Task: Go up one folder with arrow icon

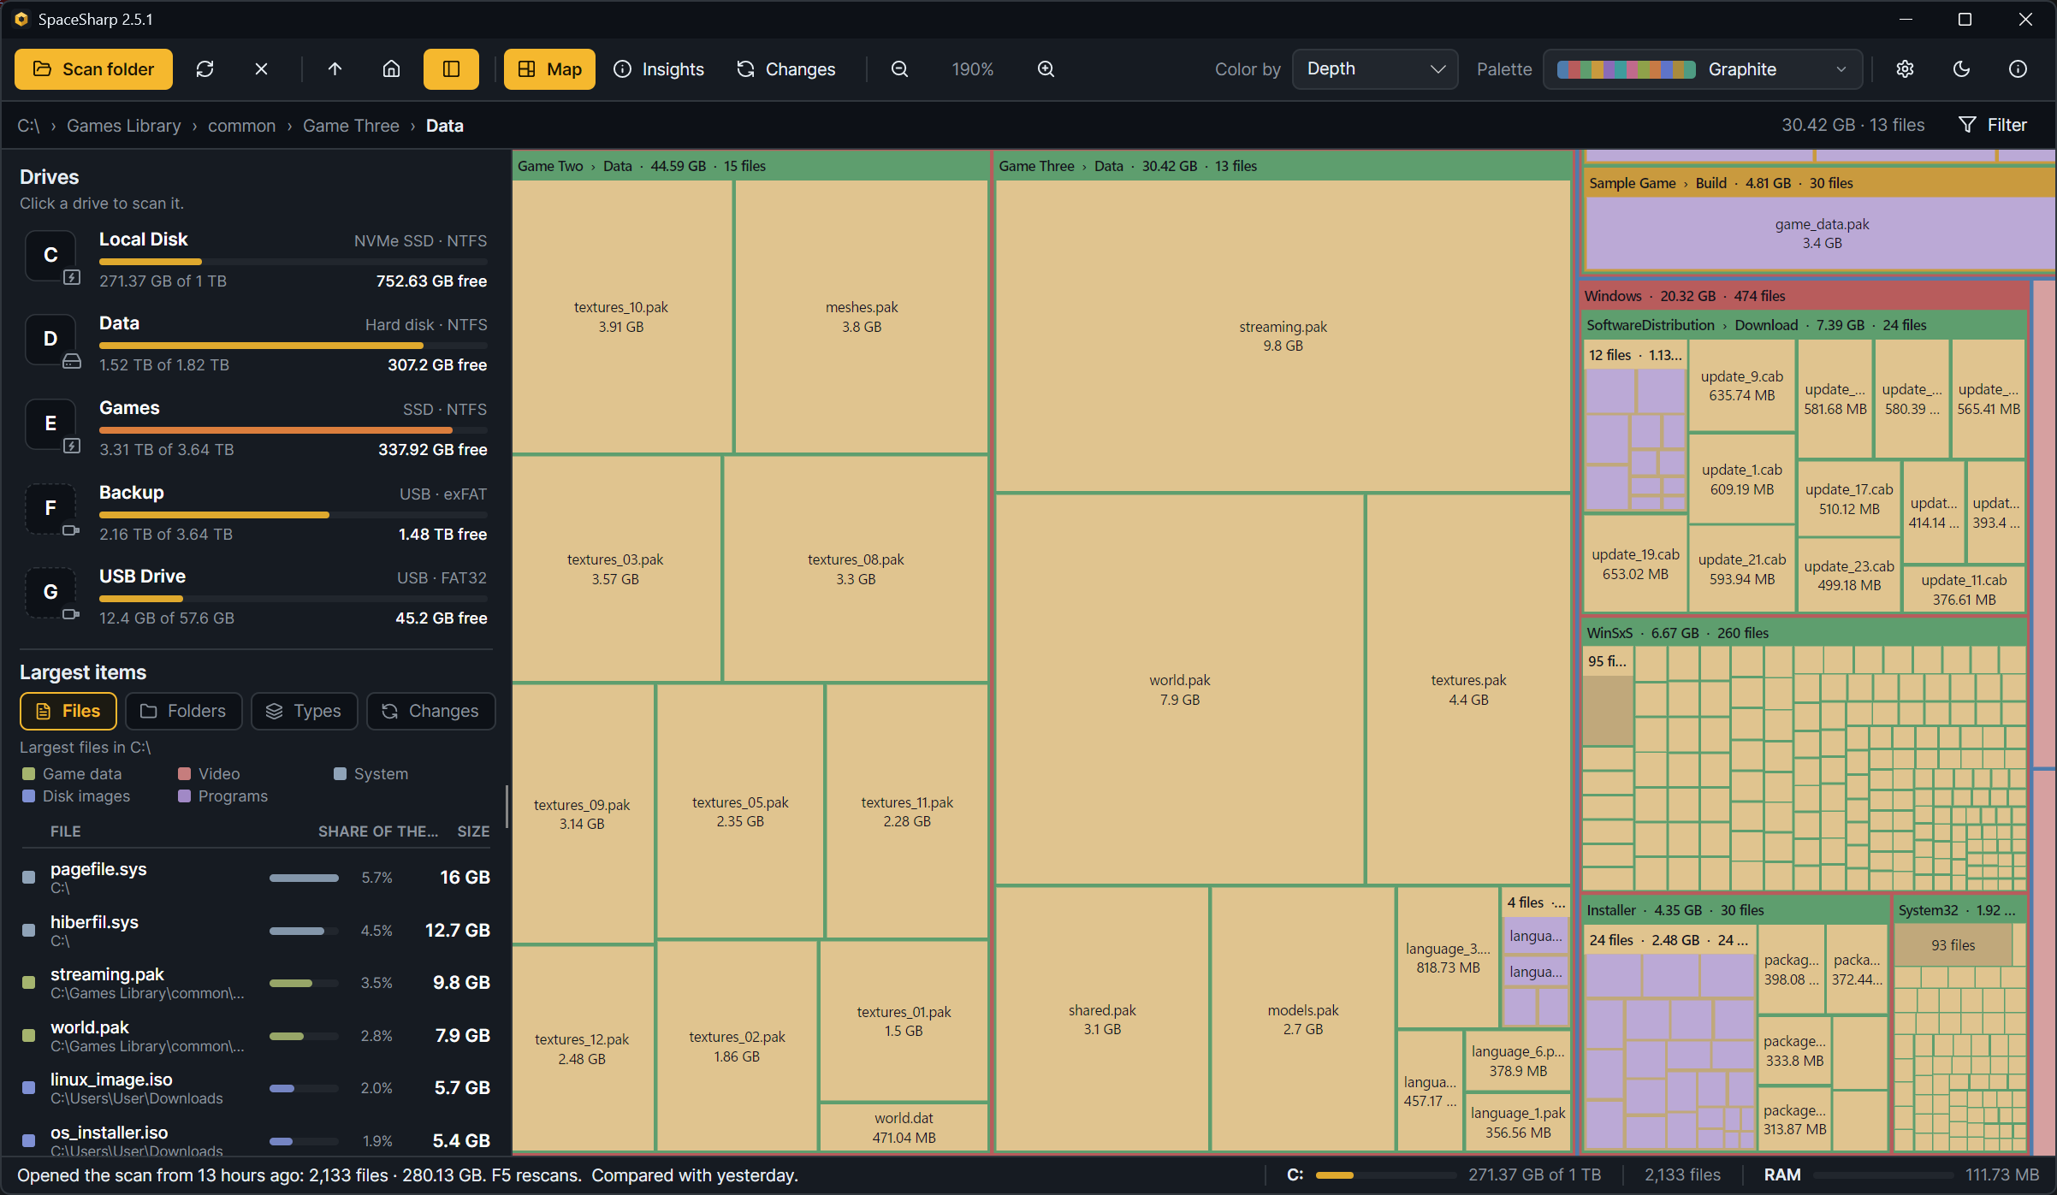Action: pos(335,69)
